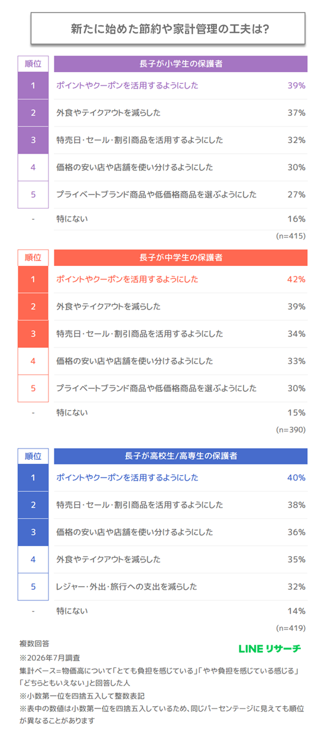Click header 長子が中学生の保護者

tap(181, 257)
